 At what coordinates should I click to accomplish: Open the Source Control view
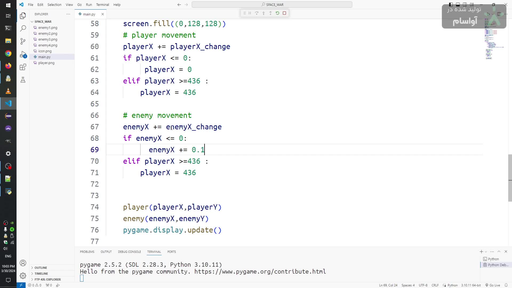click(23, 41)
